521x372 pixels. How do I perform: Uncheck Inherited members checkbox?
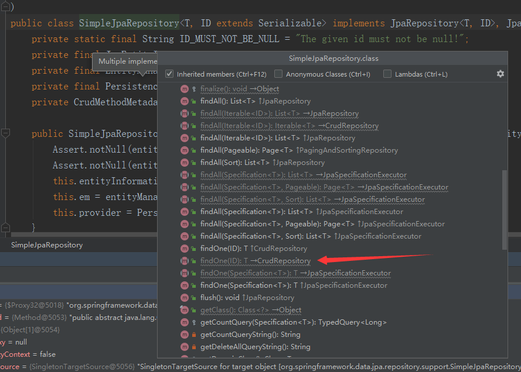pyautogui.click(x=169, y=74)
